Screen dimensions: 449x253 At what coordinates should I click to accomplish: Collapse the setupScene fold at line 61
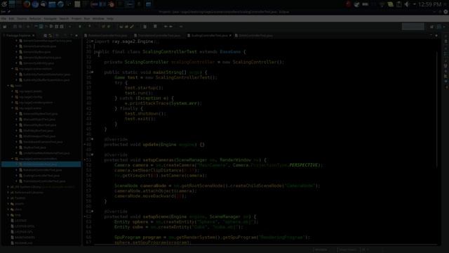point(92,212)
